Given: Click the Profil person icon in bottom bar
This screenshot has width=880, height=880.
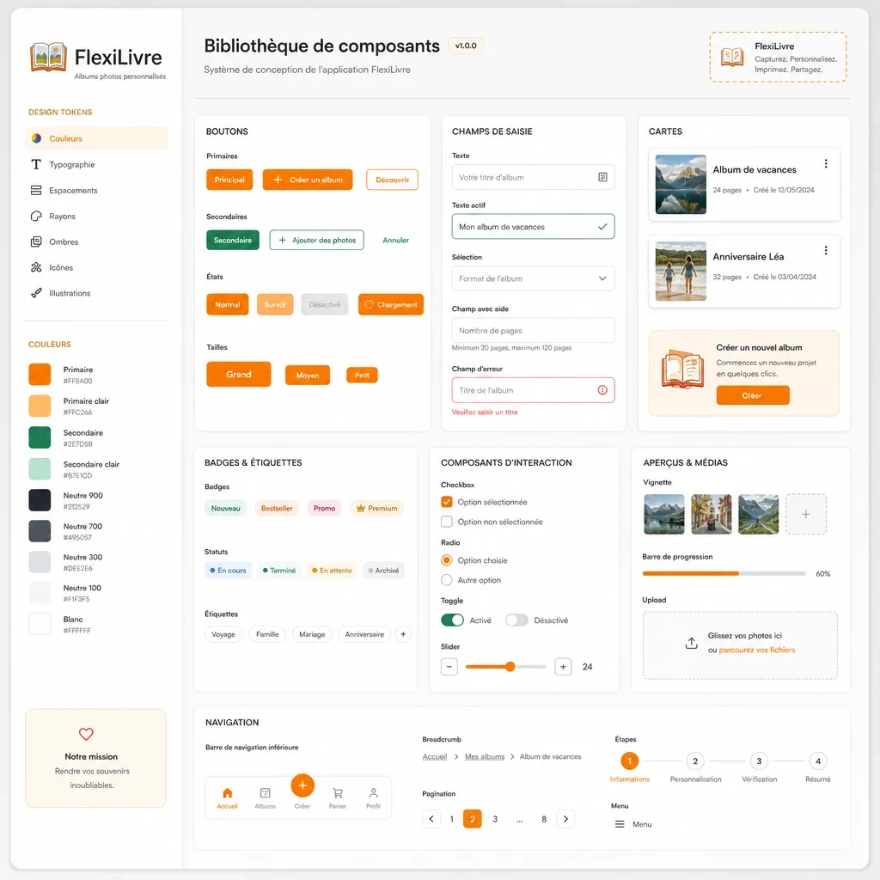Looking at the screenshot, I should pos(373,793).
